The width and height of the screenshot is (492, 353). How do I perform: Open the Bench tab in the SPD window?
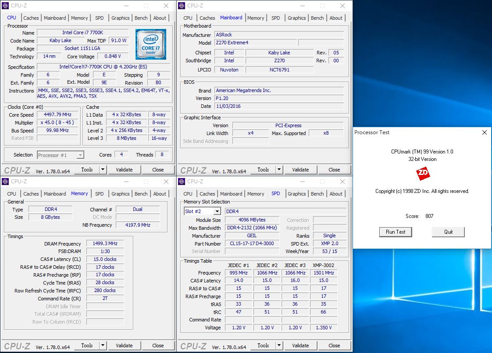coord(317,193)
